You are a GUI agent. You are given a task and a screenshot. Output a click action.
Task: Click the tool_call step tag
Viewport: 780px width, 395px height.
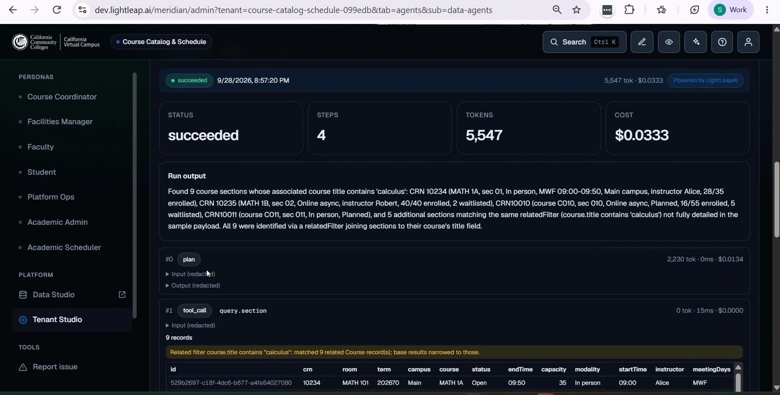coord(195,311)
